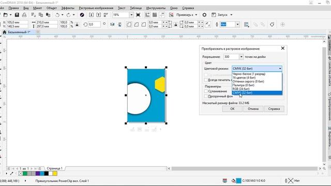Select the scalloped corner style icon

(136, 24)
